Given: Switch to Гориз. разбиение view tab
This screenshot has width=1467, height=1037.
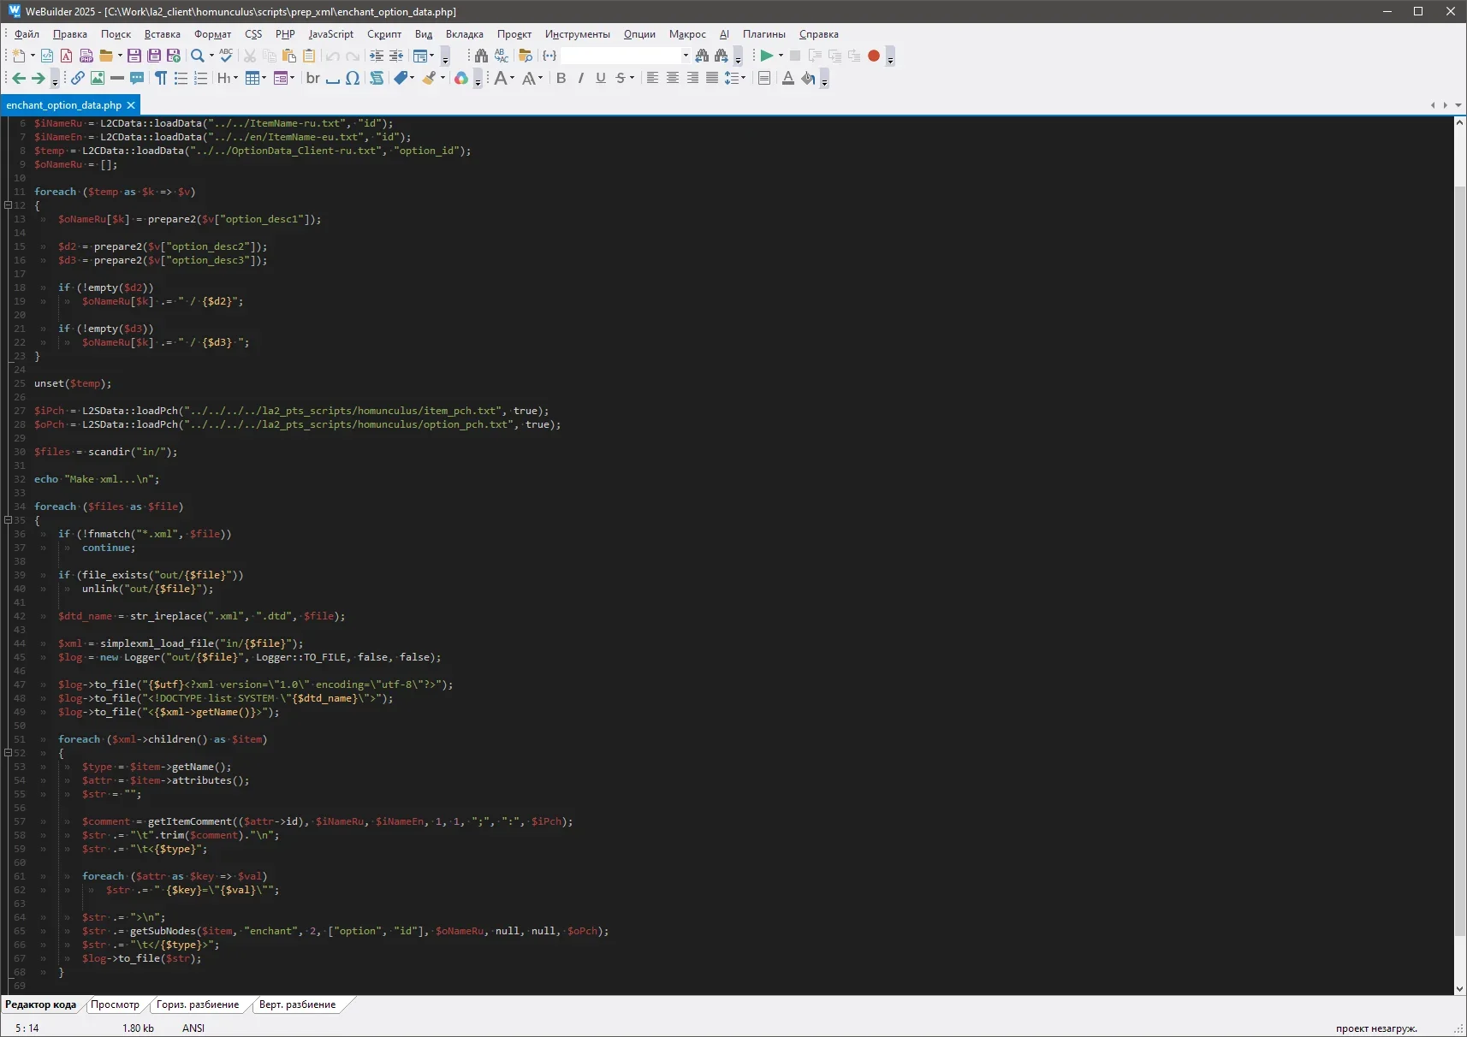Looking at the screenshot, I should 198,1004.
